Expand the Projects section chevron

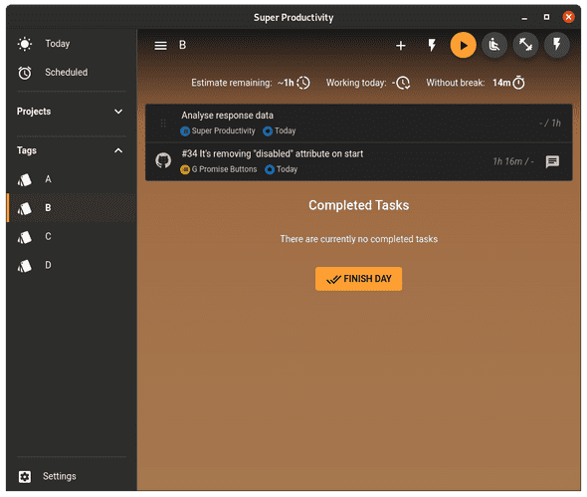click(x=118, y=112)
